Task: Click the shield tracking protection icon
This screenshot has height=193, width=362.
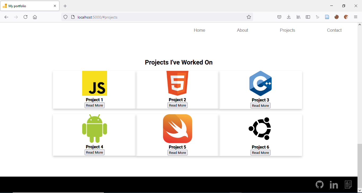Action: pyautogui.click(x=65, y=17)
